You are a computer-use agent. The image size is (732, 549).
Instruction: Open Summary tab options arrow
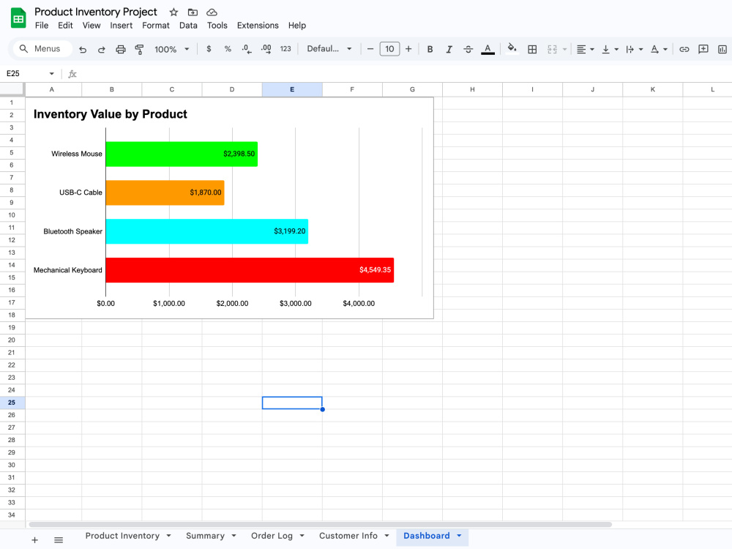234,536
